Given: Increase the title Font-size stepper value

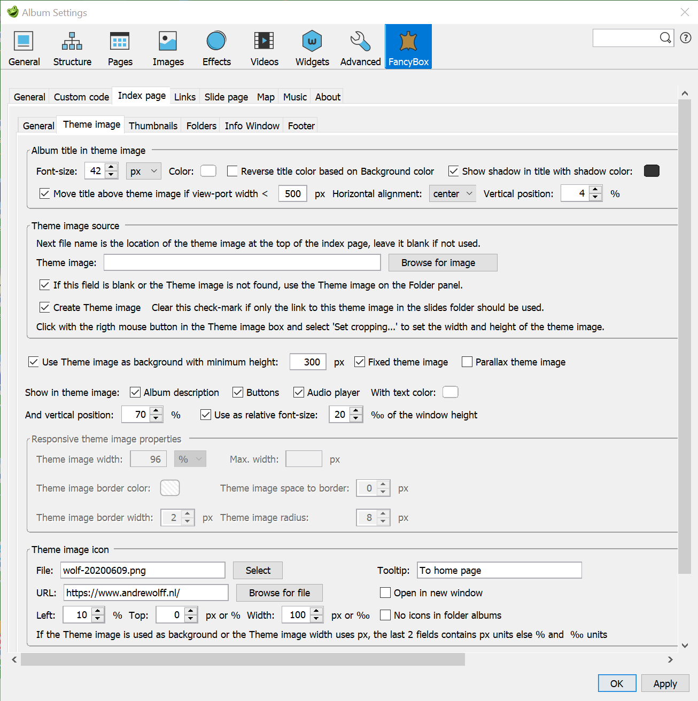Looking at the screenshot, I should (112, 167).
